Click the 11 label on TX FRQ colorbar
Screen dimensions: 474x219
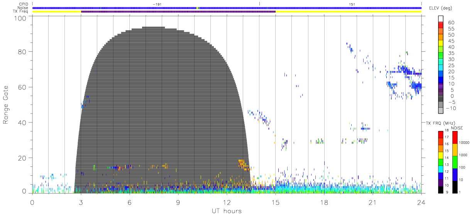pyautogui.click(x=447, y=178)
